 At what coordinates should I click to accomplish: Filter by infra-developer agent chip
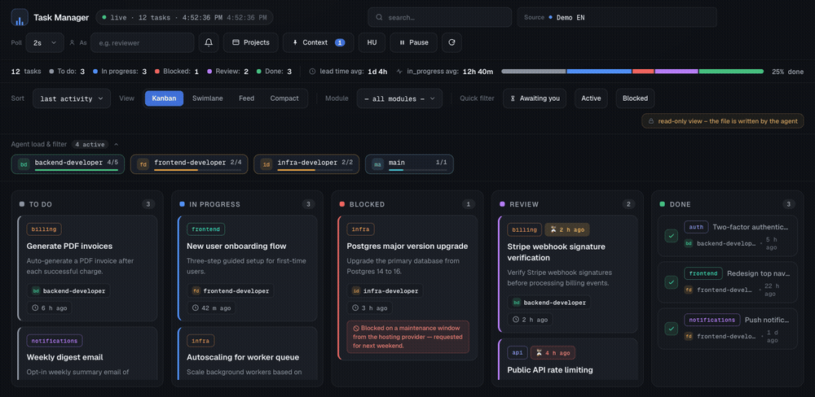tap(306, 164)
